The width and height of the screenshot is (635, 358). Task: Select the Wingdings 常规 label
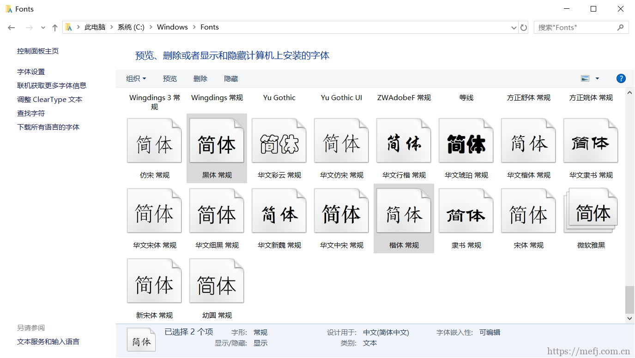(x=217, y=98)
